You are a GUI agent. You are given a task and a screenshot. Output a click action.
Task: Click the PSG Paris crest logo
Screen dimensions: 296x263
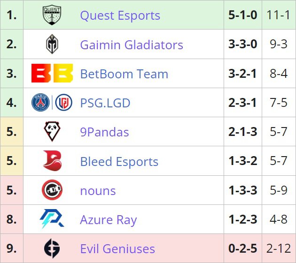40,103
